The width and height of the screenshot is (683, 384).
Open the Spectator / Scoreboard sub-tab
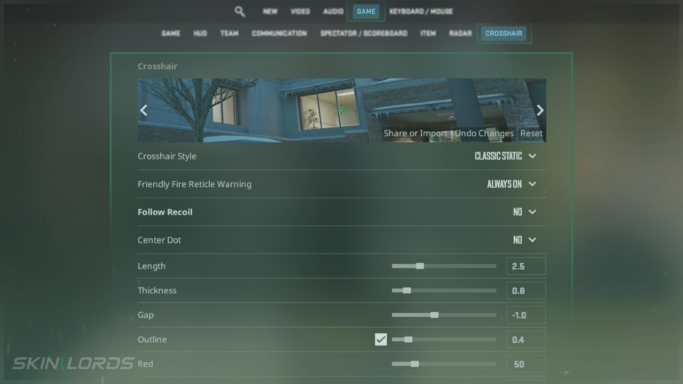364,33
